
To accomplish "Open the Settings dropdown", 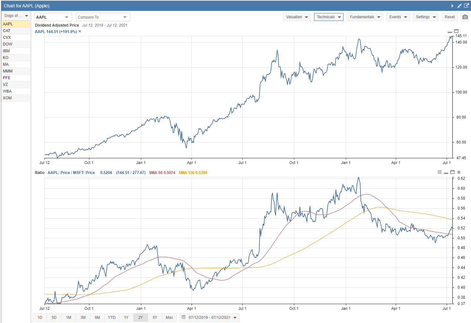I will [426, 17].
